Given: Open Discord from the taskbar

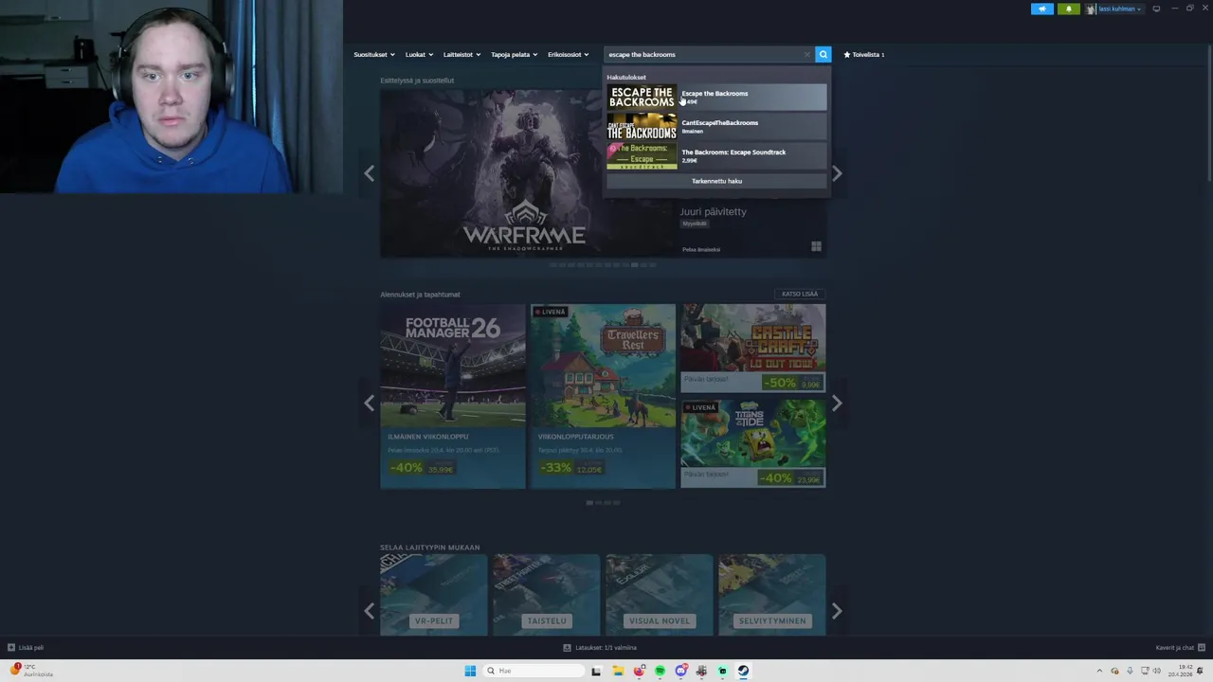Looking at the screenshot, I should pyautogui.click(x=680, y=671).
